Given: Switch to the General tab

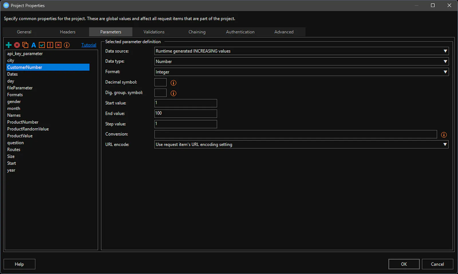Looking at the screenshot, I should pyautogui.click(x=24, y=32).
